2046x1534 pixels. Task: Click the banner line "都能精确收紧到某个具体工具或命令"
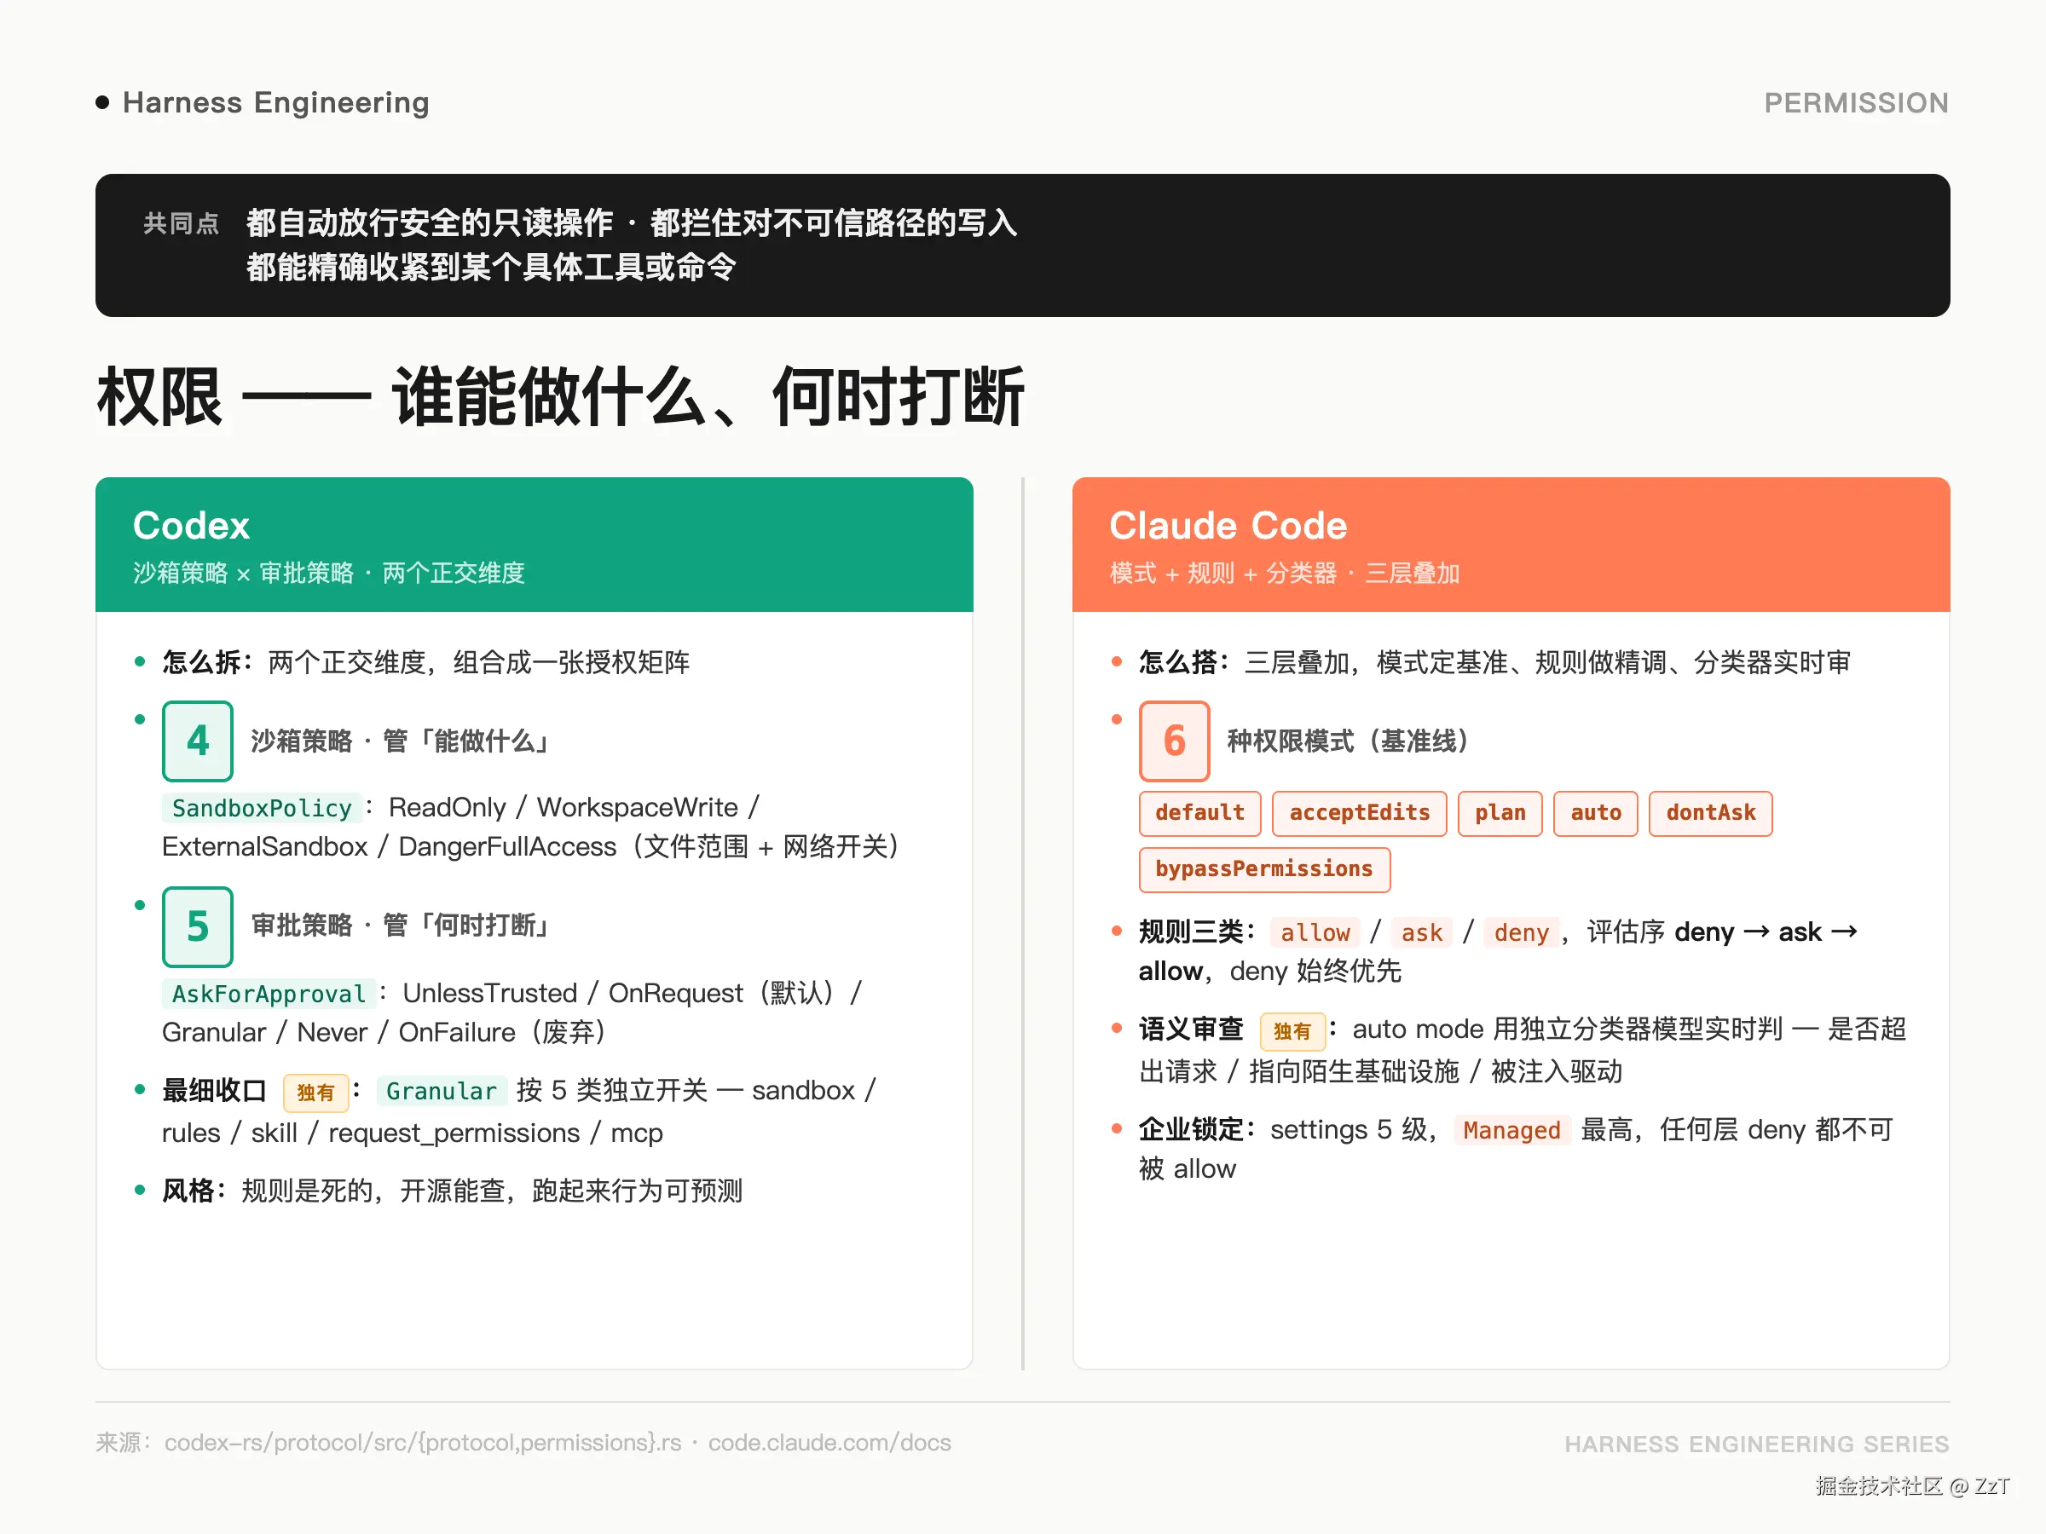pyautogui.click(x=491, y=268)
